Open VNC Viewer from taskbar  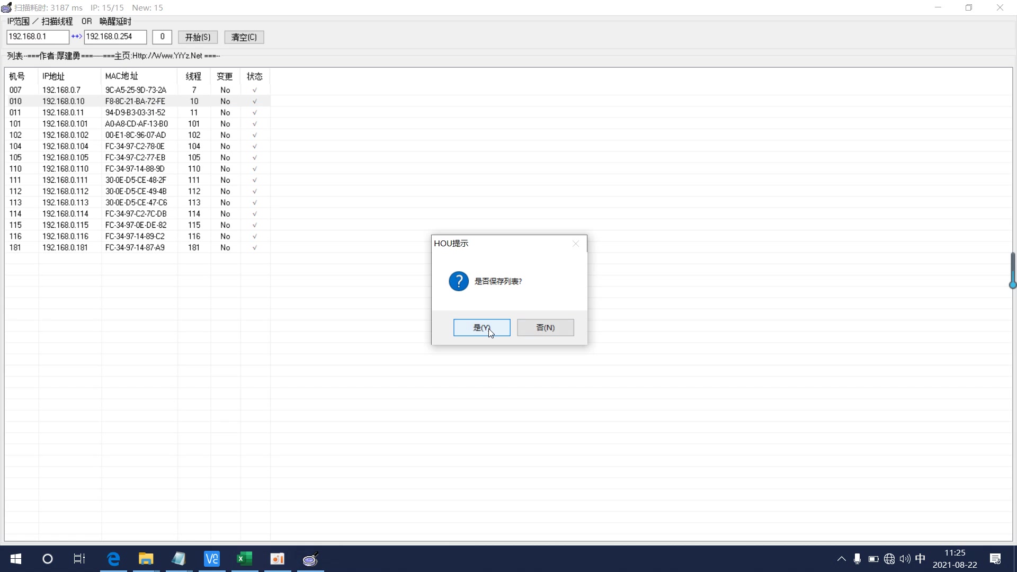click(212, 559)
